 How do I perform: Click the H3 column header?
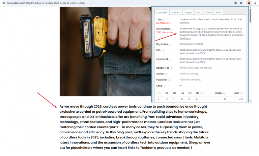pyautogui.click(x=174, y=93)
